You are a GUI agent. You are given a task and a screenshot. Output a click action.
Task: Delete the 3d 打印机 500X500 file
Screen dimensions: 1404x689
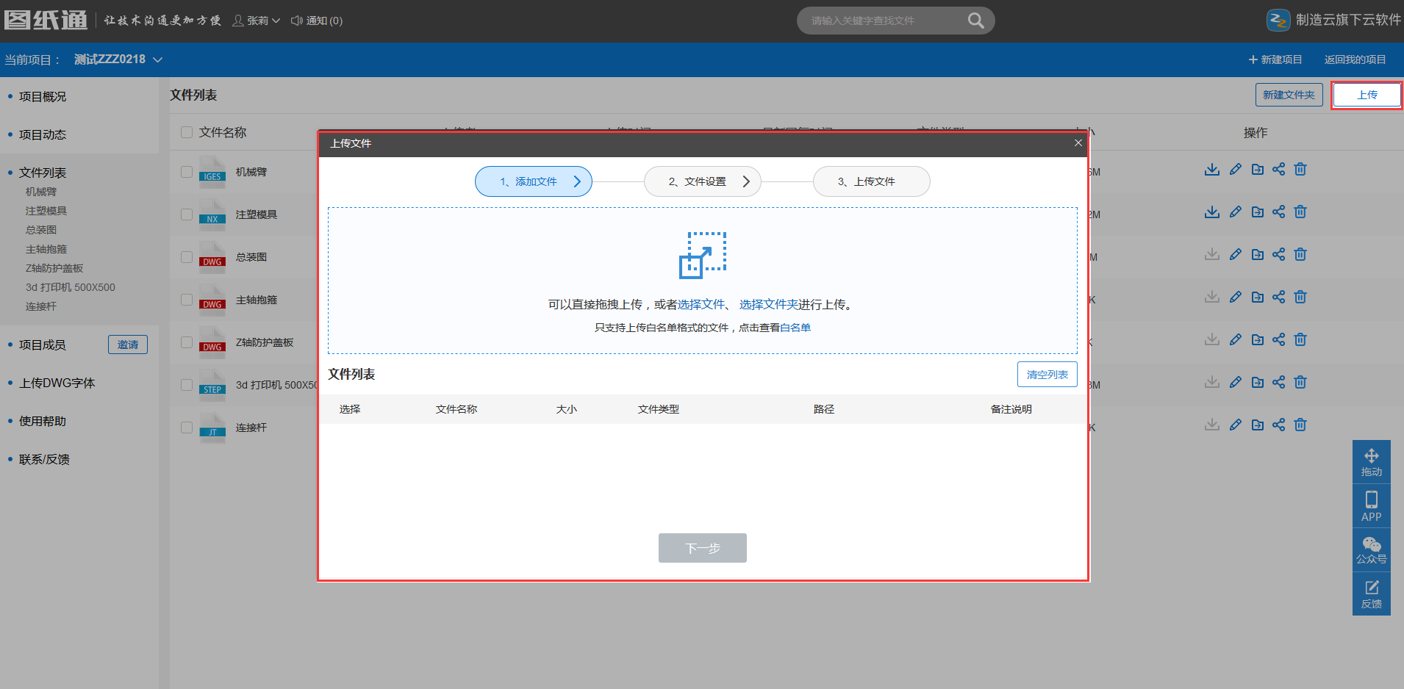point(1300,383)
